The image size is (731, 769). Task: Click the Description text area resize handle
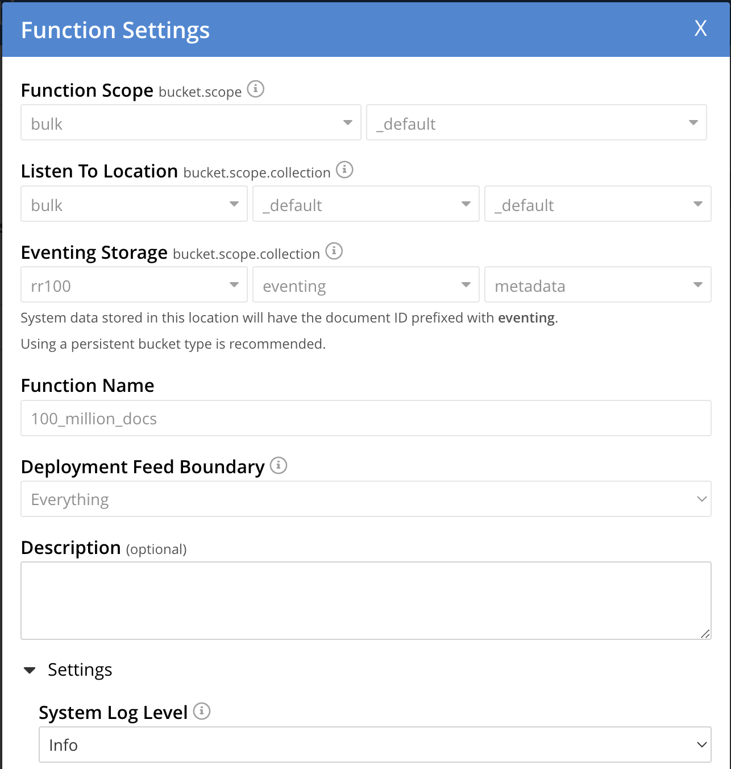705,634
